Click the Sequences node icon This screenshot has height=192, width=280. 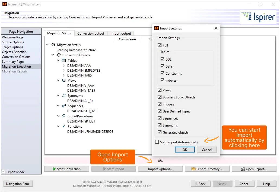click(64, 106)
